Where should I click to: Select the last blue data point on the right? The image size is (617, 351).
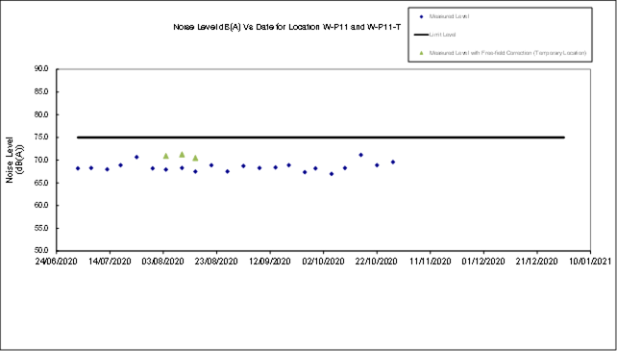[x=393, y=162]
